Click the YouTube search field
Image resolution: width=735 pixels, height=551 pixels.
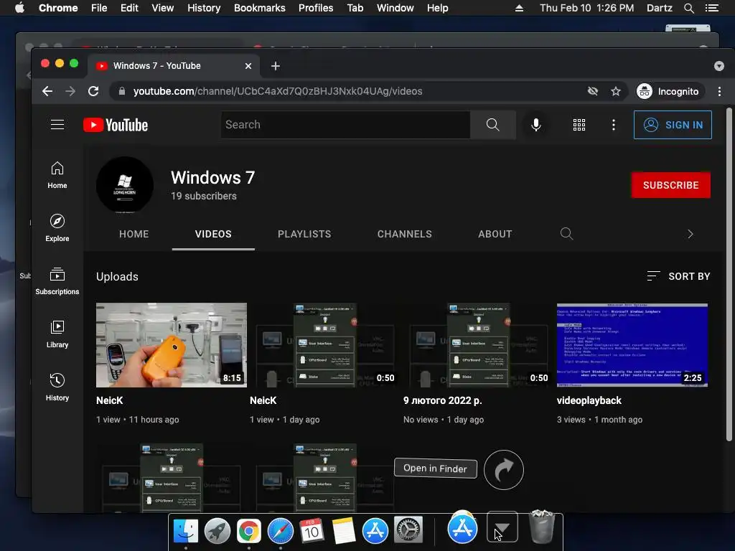pos(345,125)
